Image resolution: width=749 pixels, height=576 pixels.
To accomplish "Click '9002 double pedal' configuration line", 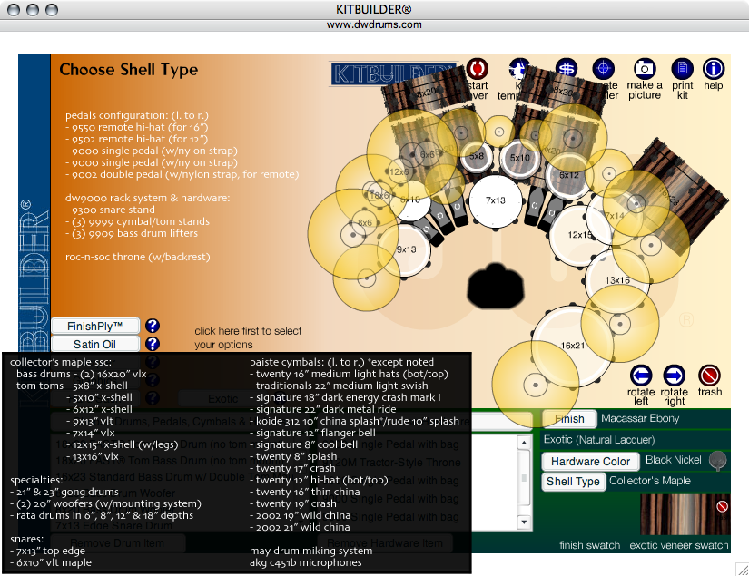I will point(182,174).
